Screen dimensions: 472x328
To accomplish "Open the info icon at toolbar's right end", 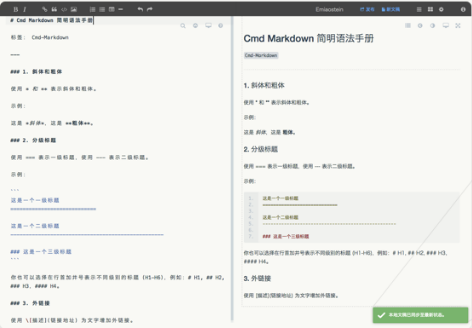I will 463,9.
